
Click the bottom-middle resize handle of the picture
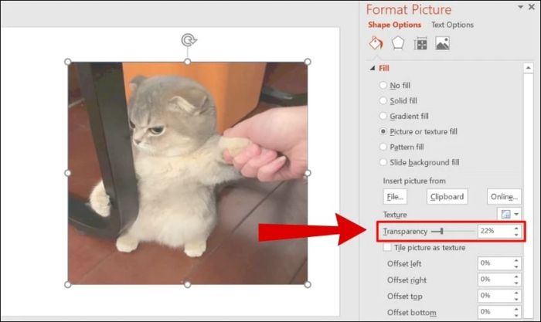pos(187,284)
